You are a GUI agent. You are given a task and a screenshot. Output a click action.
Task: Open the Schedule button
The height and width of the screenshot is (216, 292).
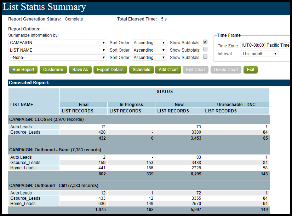click(141, 70)
